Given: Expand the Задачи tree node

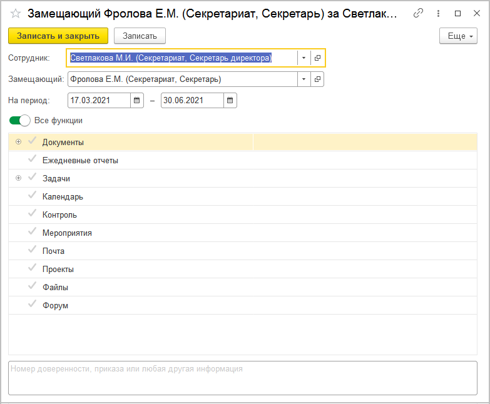Looking at the screenshot, I should [x=18, y=178].
